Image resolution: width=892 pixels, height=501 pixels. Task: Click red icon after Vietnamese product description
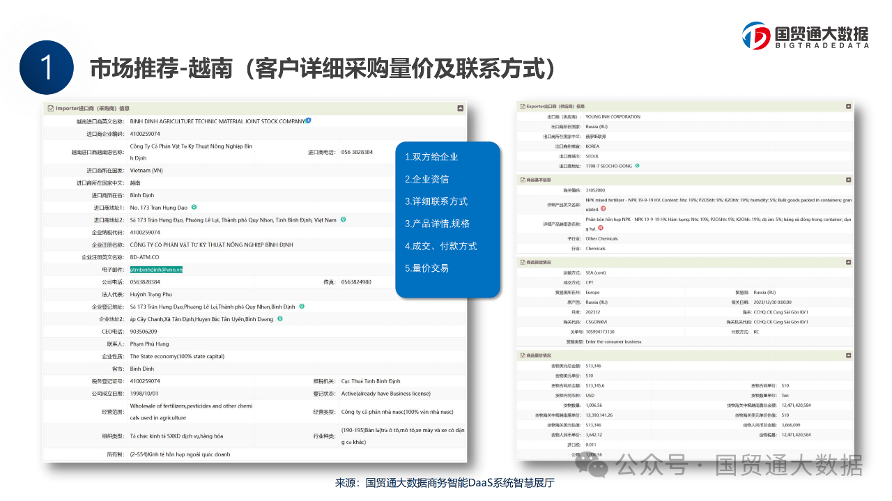601,228
